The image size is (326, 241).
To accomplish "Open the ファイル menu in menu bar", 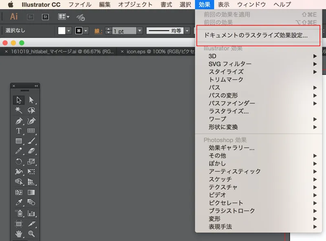I will point(80,4).
